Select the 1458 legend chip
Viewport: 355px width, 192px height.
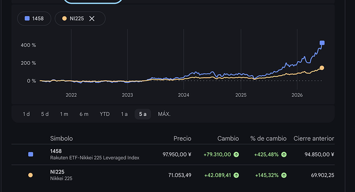34,19
